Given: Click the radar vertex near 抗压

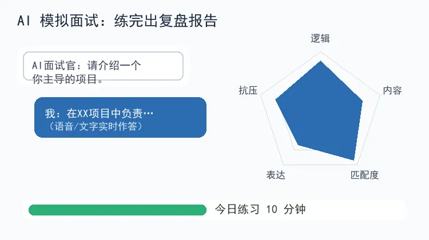Looking at the screenshot, I should (x=276, y=100).
